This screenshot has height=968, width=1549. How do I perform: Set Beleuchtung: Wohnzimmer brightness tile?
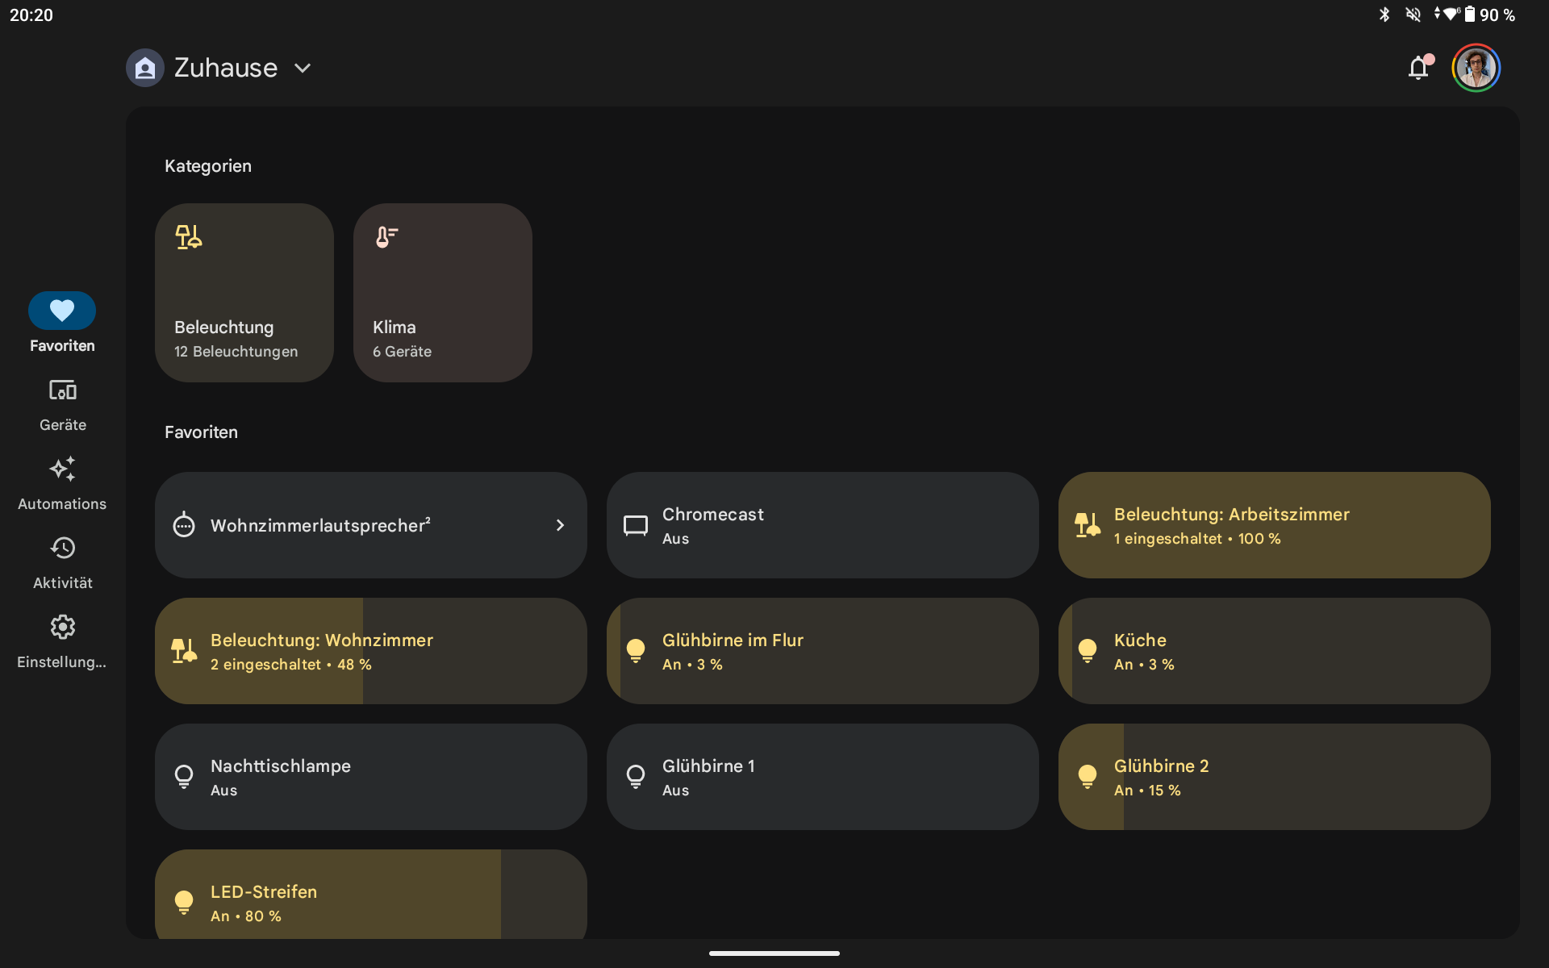pyautogui.click(x=371, y=651)
